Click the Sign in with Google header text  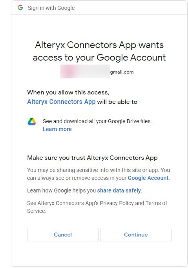tap(51, 8)
